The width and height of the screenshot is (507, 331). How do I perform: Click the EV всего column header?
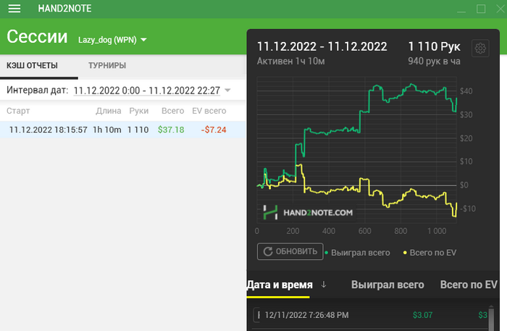click(x=209, y=111)
